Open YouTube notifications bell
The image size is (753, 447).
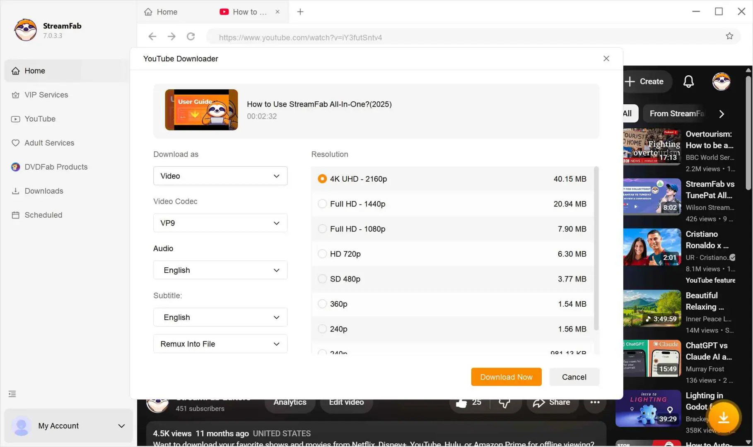[x=688, y=82]
